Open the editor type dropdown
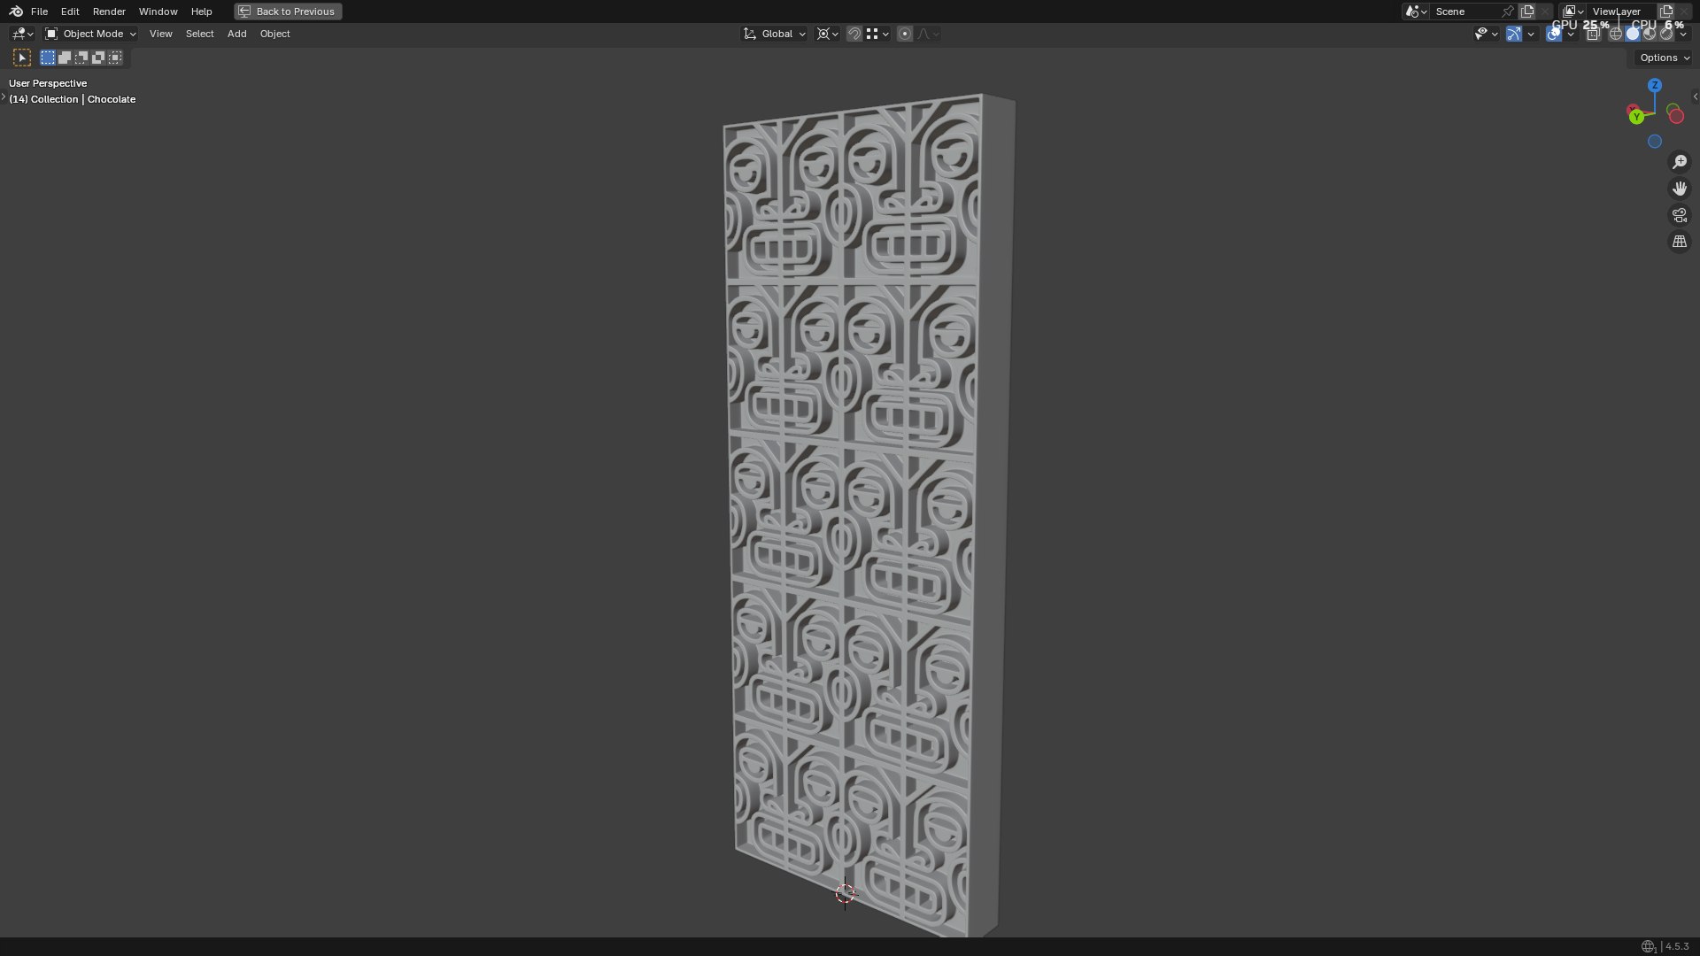This screenshot has width=1700, height=956. [22, 34]
